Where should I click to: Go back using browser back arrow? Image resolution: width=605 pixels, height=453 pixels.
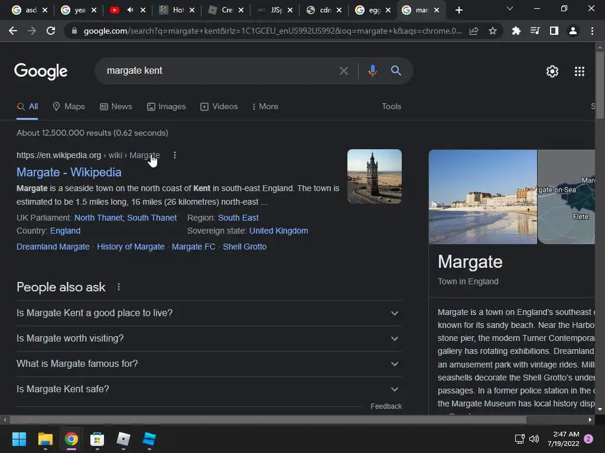tap(13, 31)
